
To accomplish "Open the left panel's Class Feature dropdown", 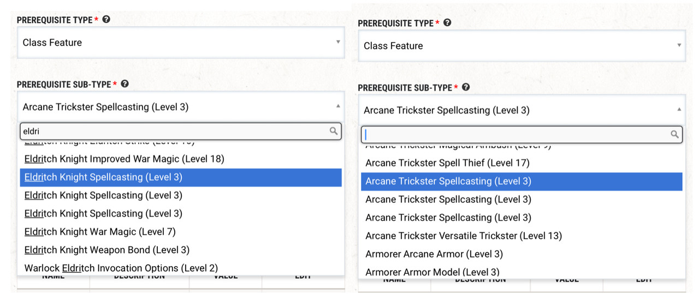I will (181, 43).
